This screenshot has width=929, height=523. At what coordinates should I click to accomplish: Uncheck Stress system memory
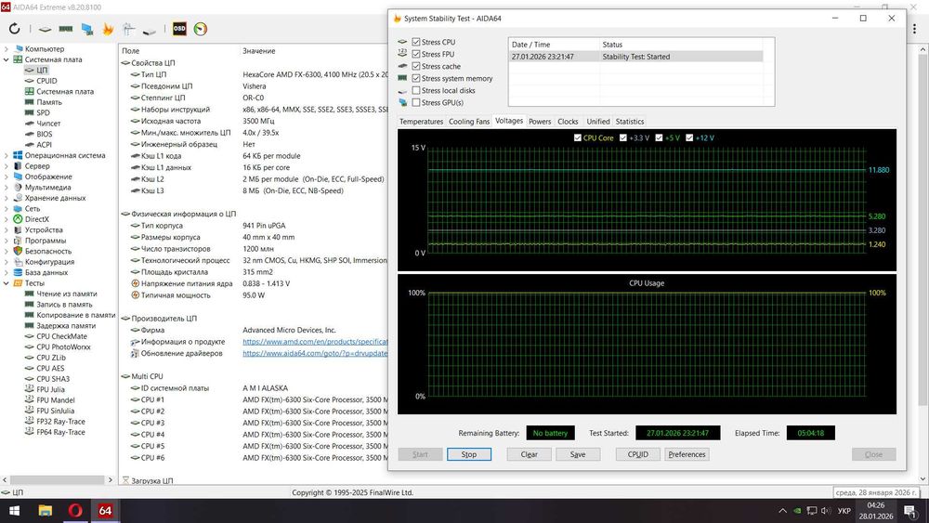click(x=416, y=78)
